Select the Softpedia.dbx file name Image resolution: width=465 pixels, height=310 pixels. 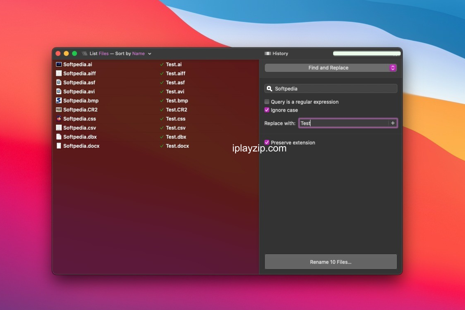pyautogui.click(x=80, y=137)
